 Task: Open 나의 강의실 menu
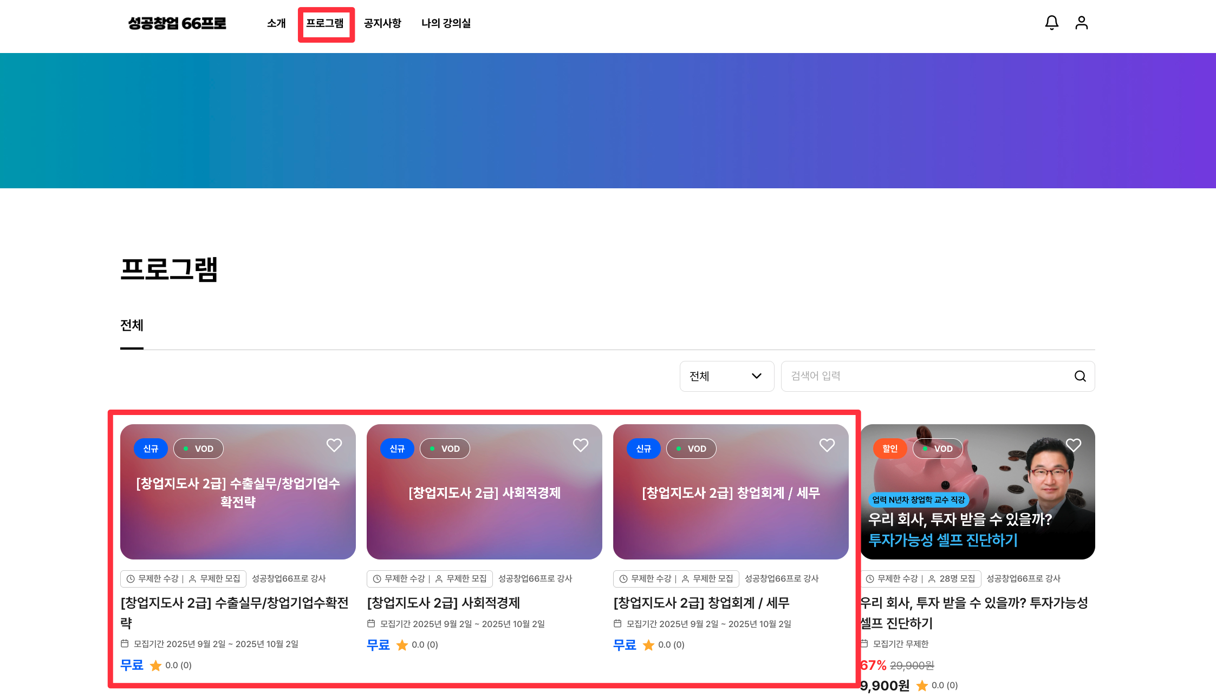click(x=446, y=23)
